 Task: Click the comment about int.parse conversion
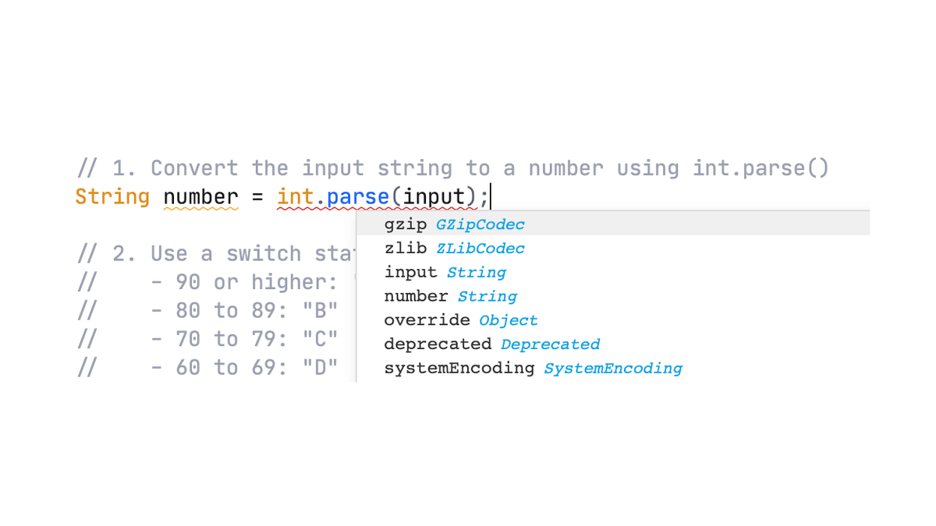point(452,168)
